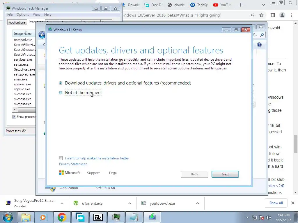Close the Chrome downloads bar
The width and height of the screenshot is (298, 223).
(x=293, y=203)
